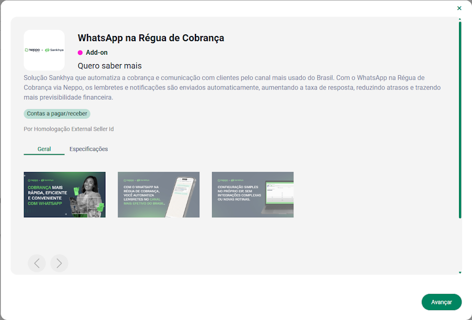Click the Quero saber mais link
This screenshot has height=320, width=472.
pos(110,66)
